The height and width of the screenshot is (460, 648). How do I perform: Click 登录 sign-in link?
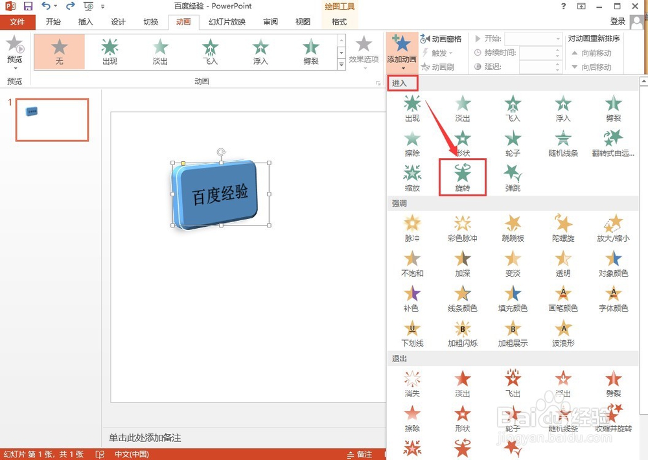618,21
